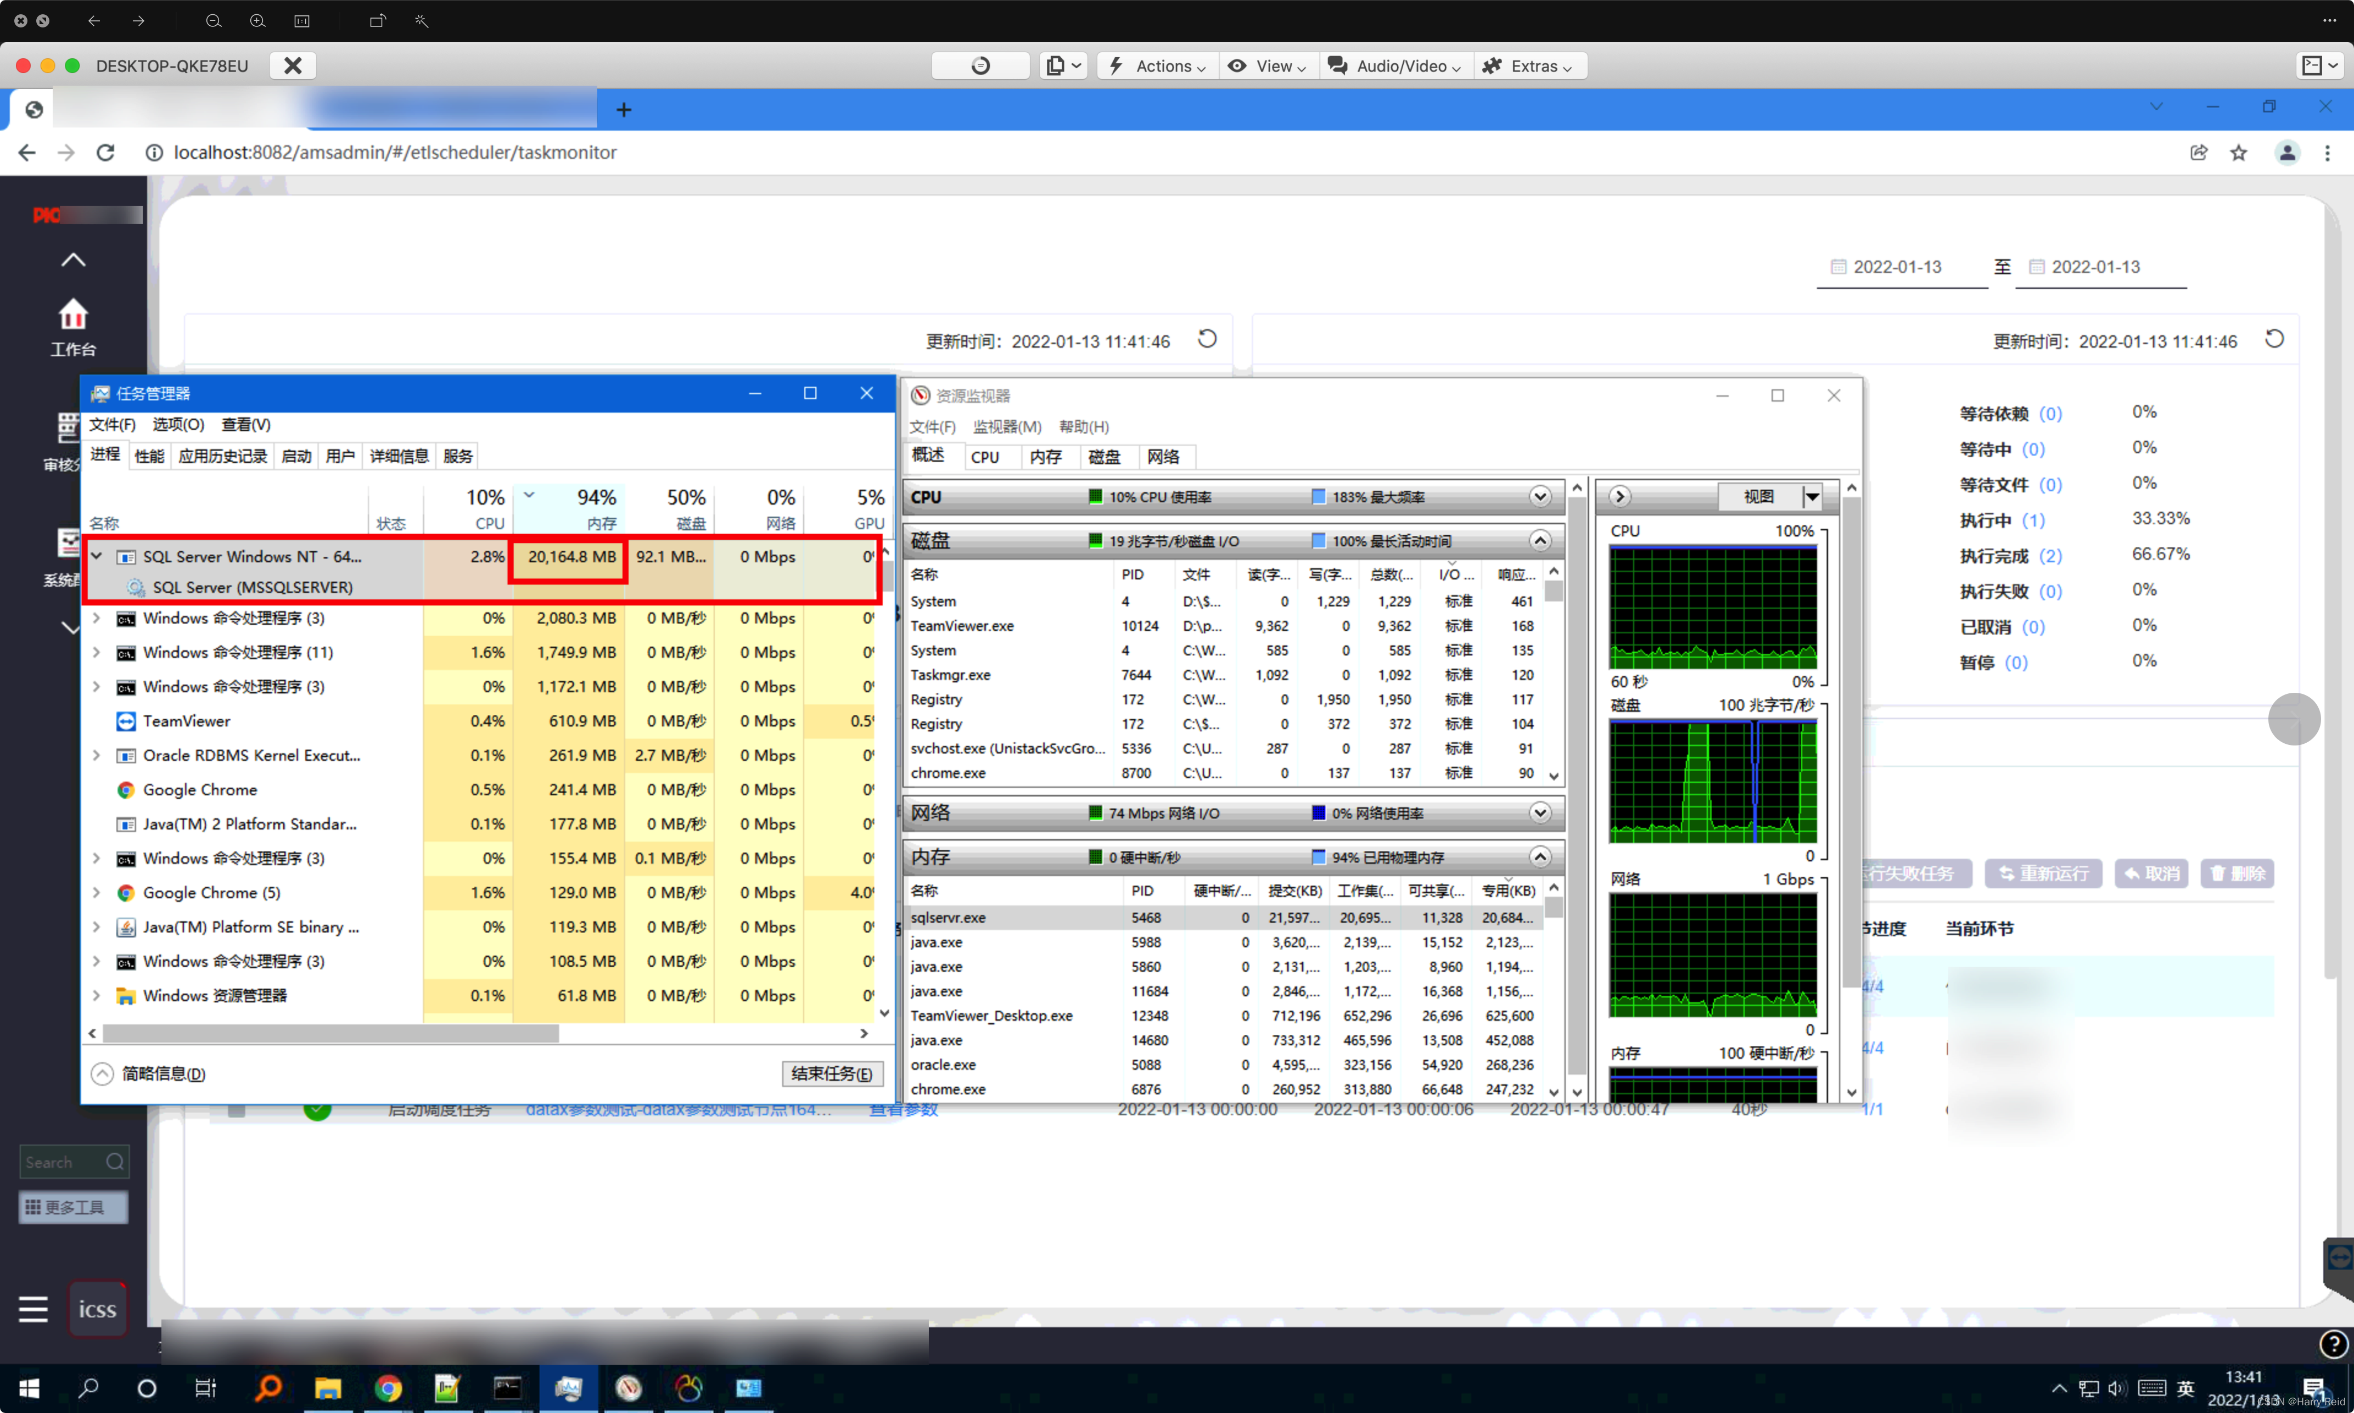Viewport: 2354px width, 1413px height.
Task: Collapse the SQL Server Windows NT process group
Action: click(x=96, y=556)
